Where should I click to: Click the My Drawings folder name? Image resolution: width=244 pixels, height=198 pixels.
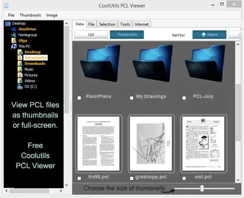coord(151,96)
